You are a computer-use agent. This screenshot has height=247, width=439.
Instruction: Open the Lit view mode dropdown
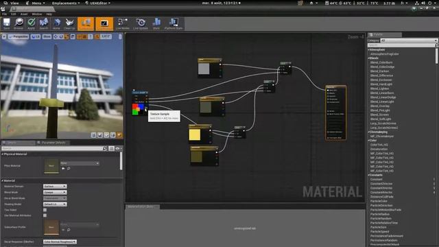[36, 36]
